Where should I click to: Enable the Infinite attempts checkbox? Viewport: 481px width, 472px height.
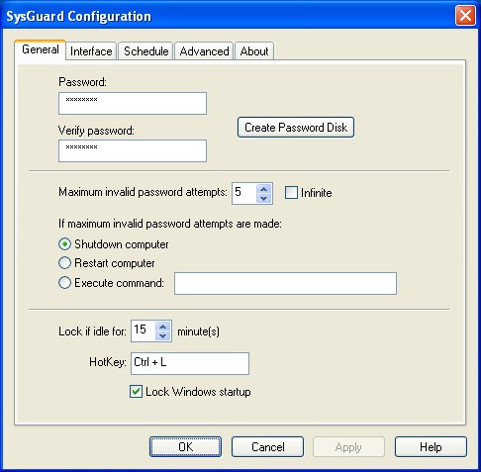click(x=291, y=193)
